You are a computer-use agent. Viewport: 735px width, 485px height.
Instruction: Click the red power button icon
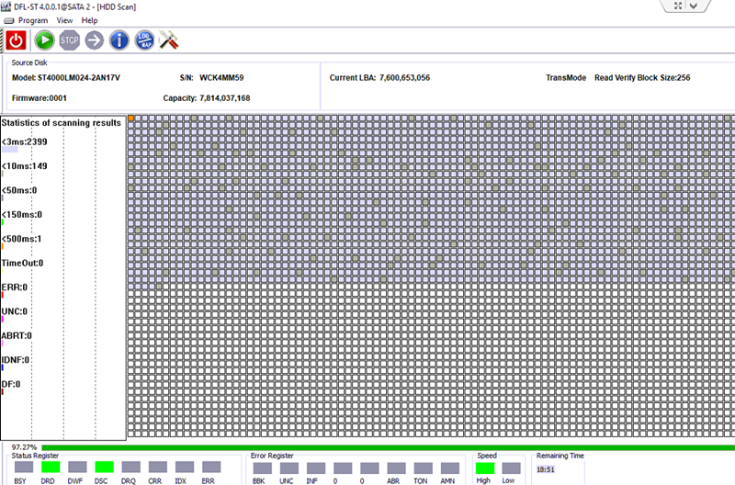16,40
